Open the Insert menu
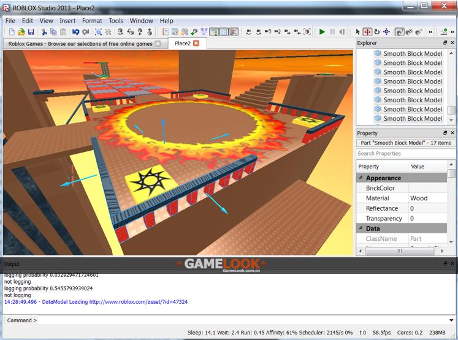This screenshot has height=340, width=458. (x=67, y=21)
